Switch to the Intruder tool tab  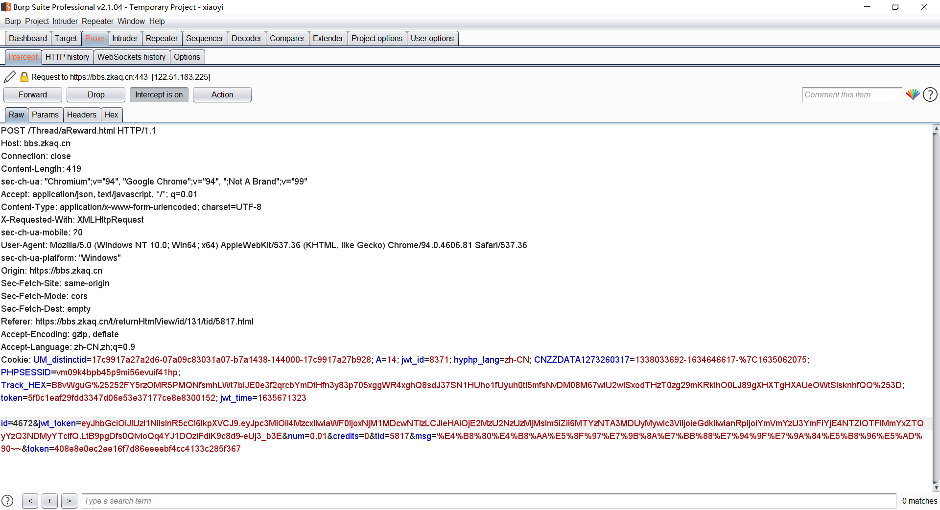pos(125,38)
